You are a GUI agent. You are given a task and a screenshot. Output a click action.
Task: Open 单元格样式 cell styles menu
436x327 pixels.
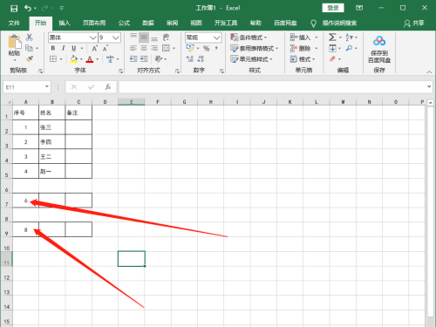coord(252,59)
